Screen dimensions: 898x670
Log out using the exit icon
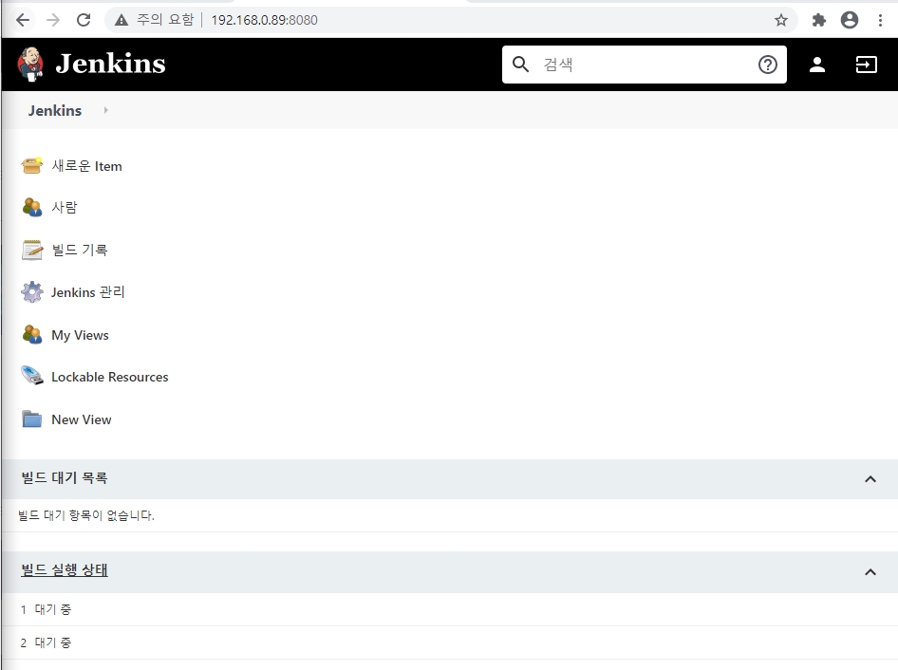point(867,65)
